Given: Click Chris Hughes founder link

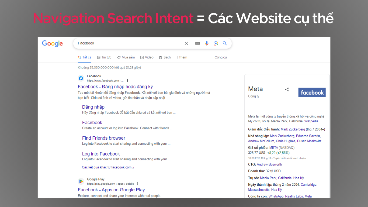Looking at the screenshot, I should tap(286, 141).
